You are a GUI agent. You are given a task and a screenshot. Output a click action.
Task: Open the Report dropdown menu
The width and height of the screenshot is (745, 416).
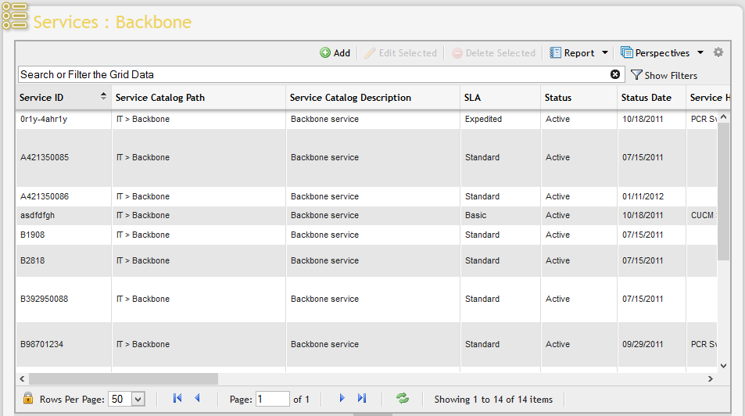click(x=604, y=53)
